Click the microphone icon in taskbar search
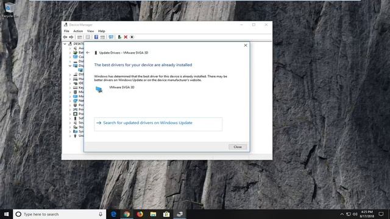 [101, 214]
